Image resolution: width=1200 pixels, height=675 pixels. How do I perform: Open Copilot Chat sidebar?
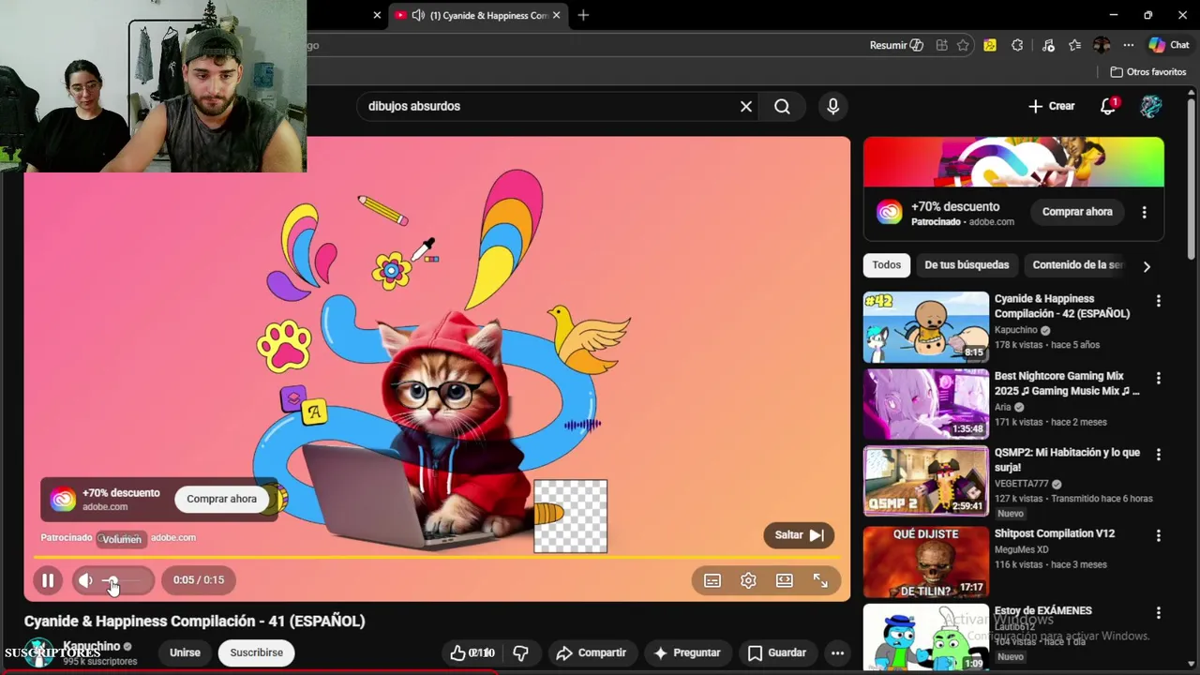(x=1169, y=45)
